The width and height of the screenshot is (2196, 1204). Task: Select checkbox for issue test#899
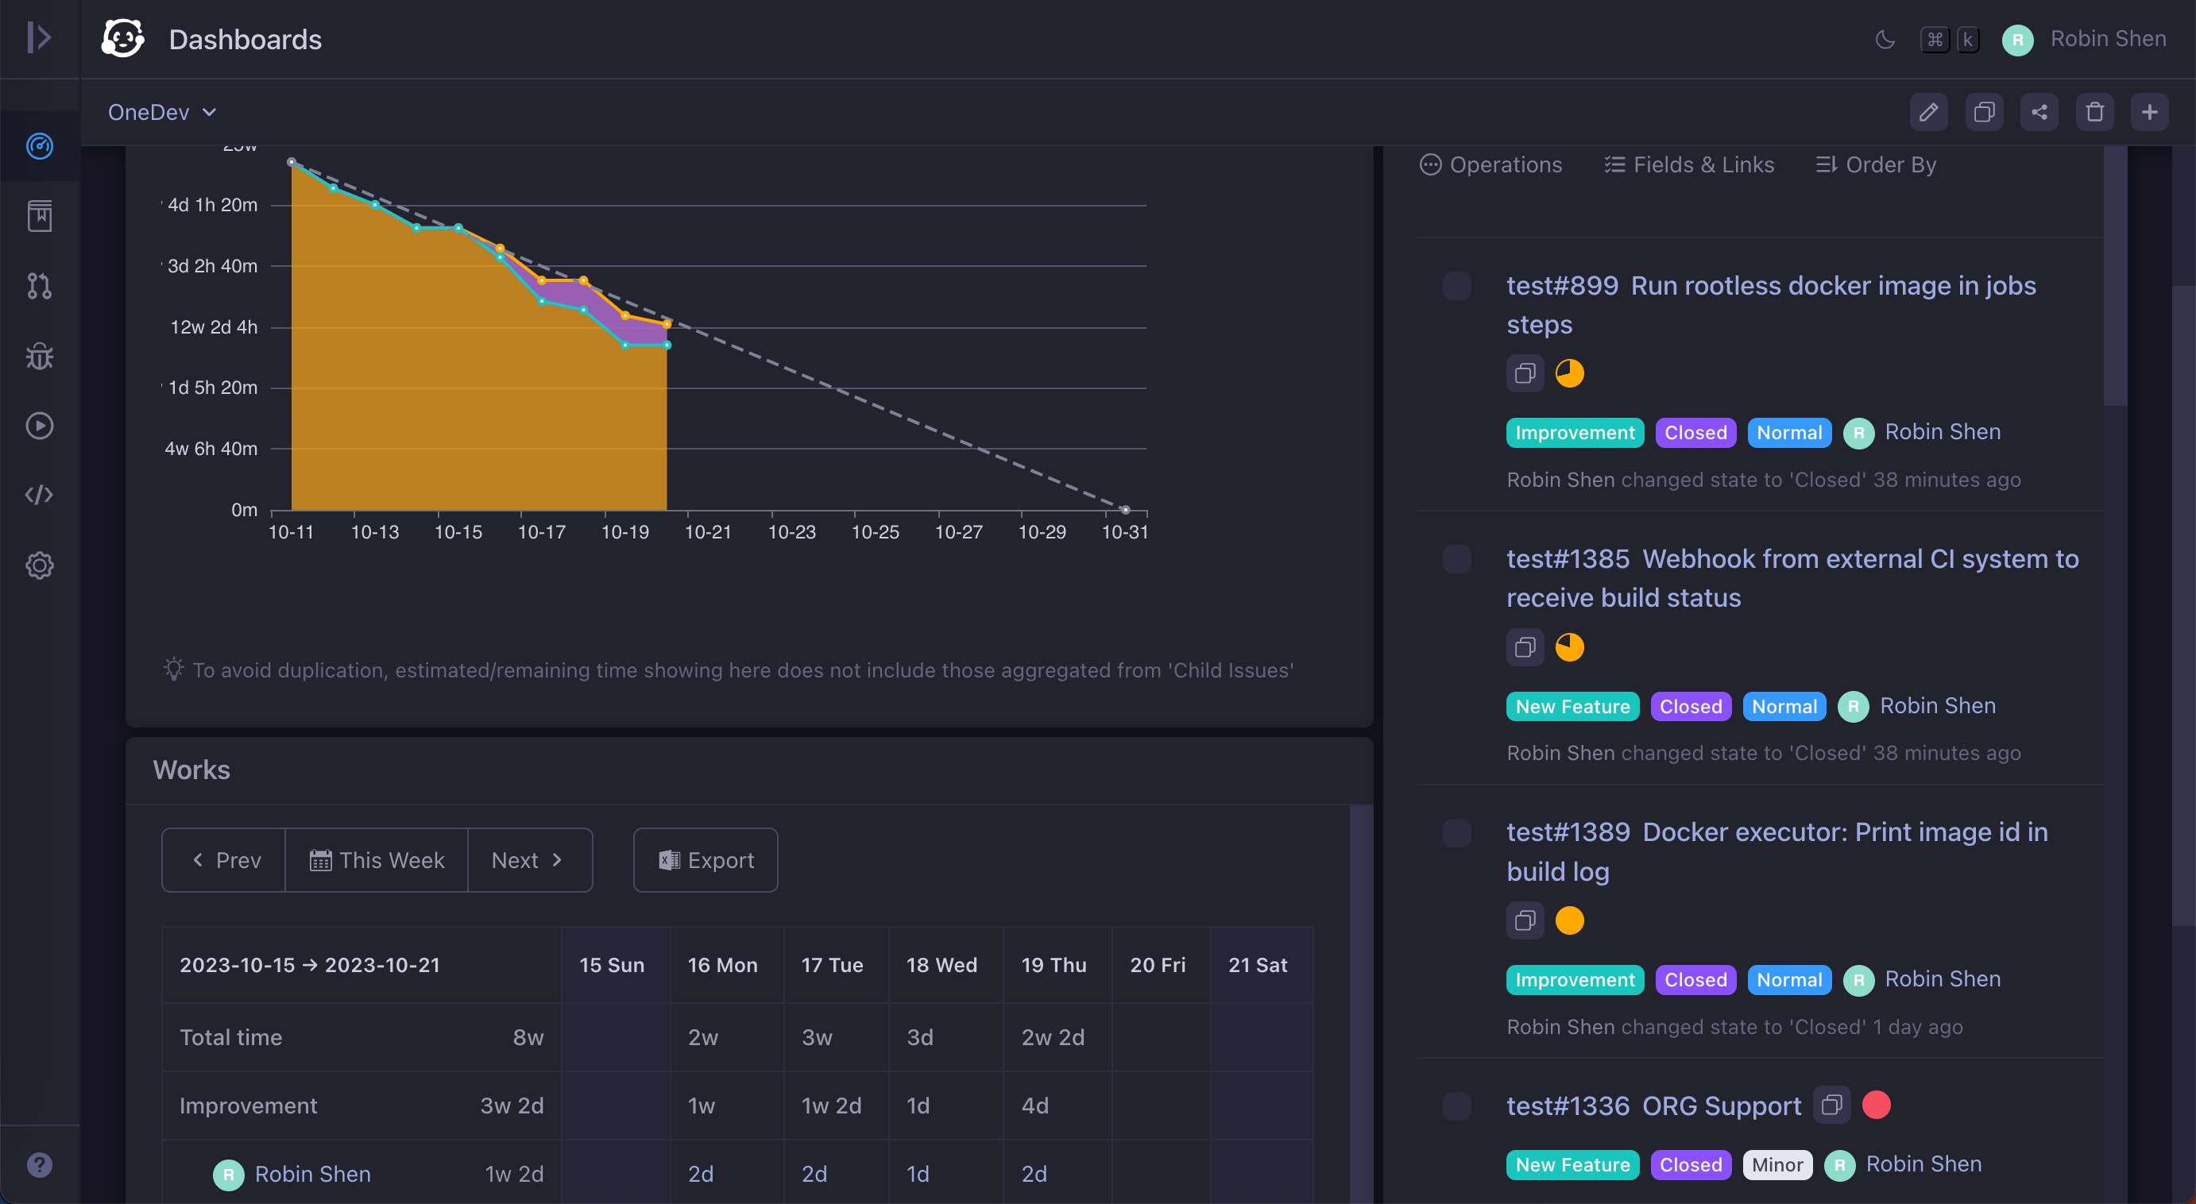tap(1457, 286)
